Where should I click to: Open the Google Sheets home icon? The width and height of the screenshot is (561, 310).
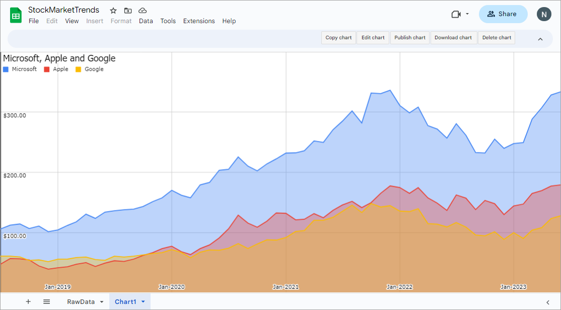[16, 16]
